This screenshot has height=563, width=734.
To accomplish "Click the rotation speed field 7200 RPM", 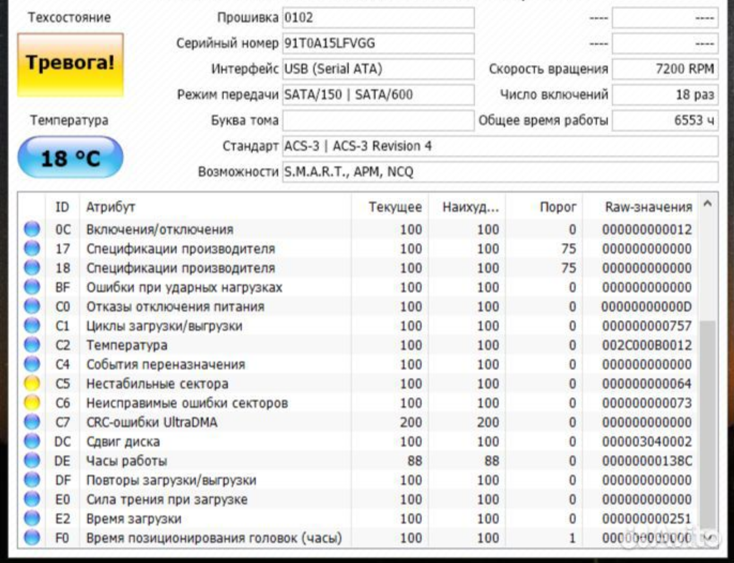I will coord(665,69).
